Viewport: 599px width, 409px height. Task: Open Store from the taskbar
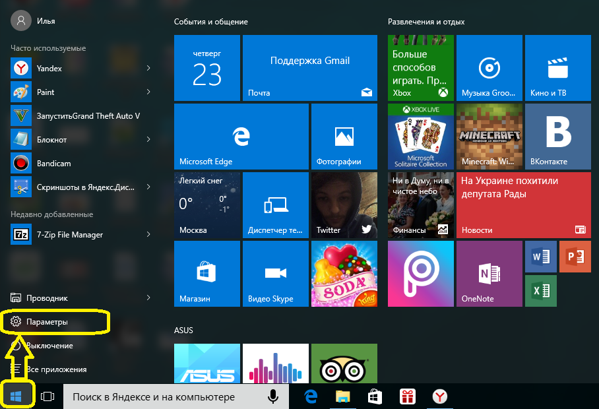click(x=375, y=396)
